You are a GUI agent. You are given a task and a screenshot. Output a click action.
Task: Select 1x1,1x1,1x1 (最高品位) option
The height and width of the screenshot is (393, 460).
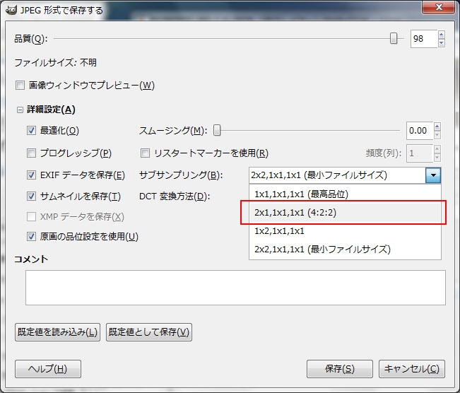coord(345,194)
